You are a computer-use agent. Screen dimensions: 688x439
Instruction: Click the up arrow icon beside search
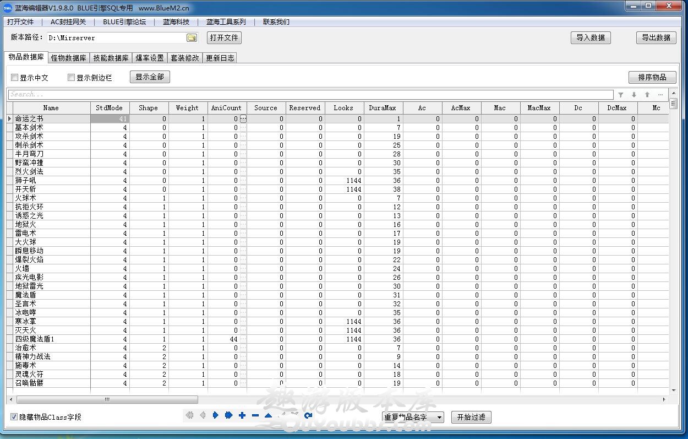[647, 95]
